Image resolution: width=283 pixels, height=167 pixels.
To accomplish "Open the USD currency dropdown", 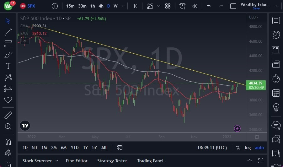I will [x=254, y=17].
